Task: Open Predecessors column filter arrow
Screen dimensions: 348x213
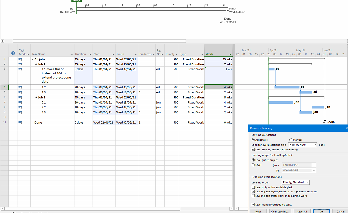Action: tap(153, 54)
